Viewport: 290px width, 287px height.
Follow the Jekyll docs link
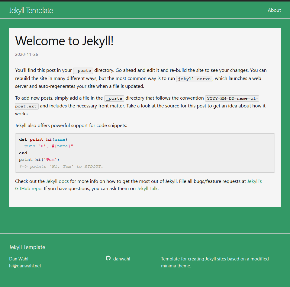point(57,181)
